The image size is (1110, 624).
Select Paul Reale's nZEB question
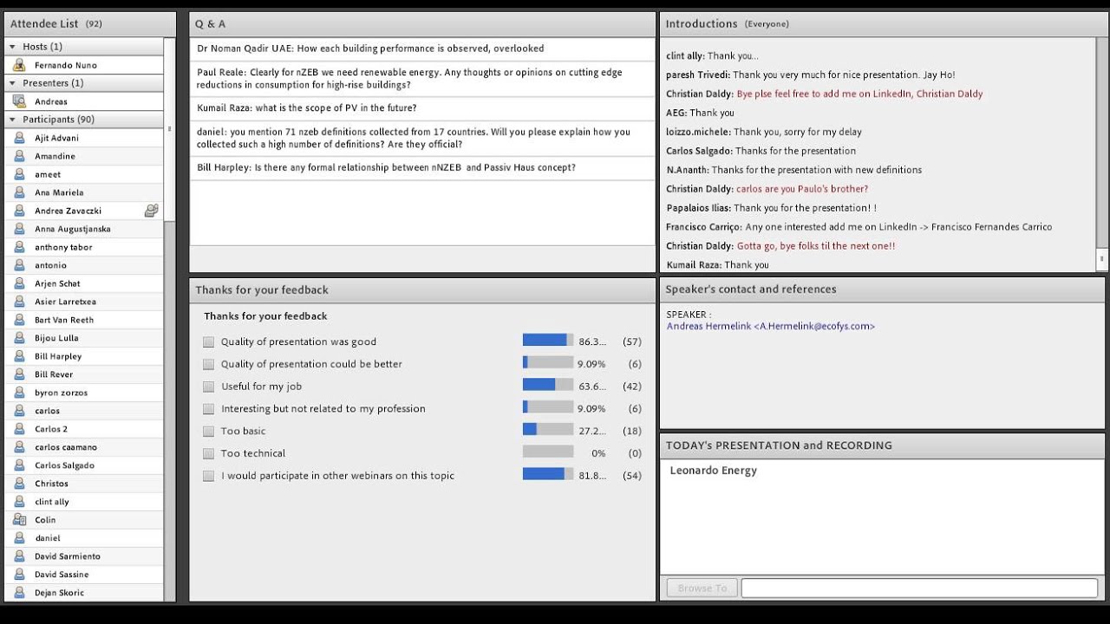coord(422,79)
